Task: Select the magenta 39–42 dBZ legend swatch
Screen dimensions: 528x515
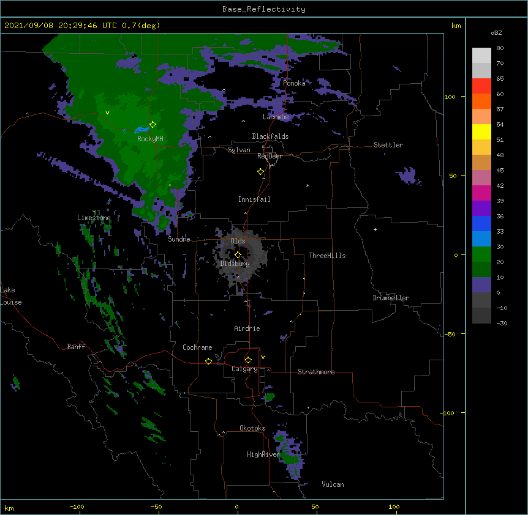Action: (481, 193)
